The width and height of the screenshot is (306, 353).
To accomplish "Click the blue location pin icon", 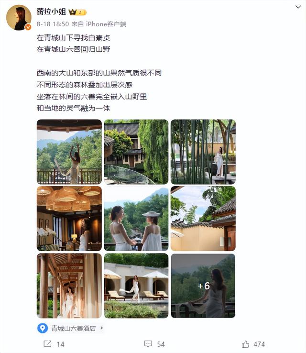I will [42, 328].
